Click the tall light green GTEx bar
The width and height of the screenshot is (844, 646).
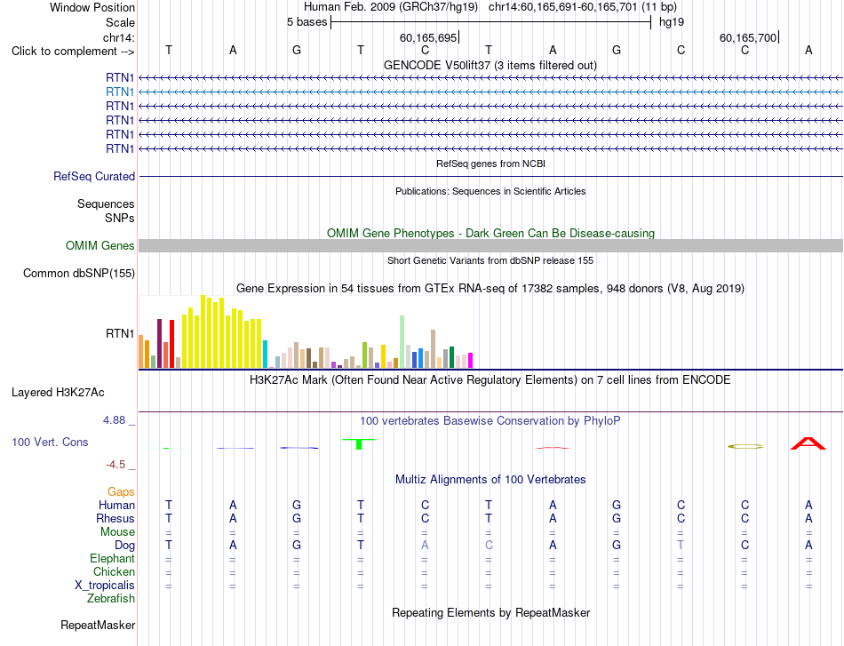(x=402, y=342)
